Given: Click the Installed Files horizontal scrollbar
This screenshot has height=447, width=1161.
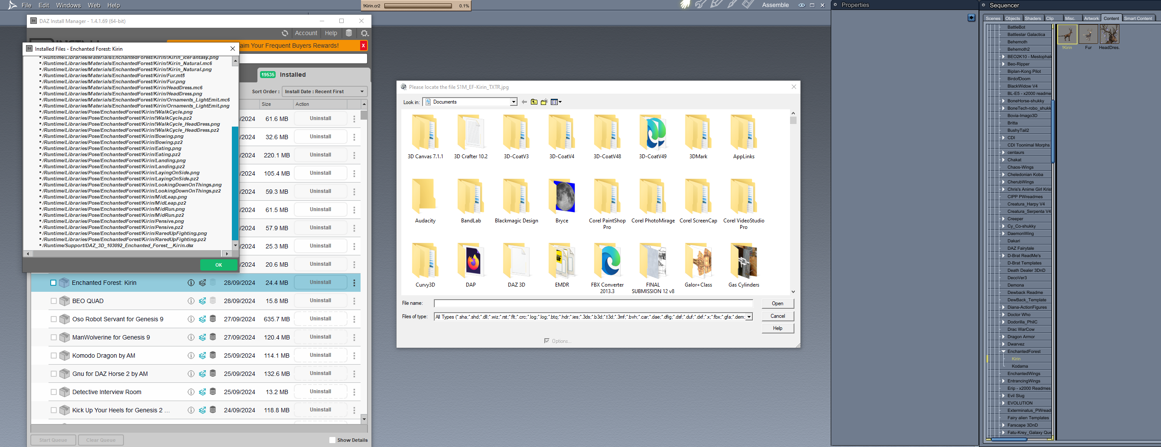Looking at the screenshot, I should [x=127, y=254].
